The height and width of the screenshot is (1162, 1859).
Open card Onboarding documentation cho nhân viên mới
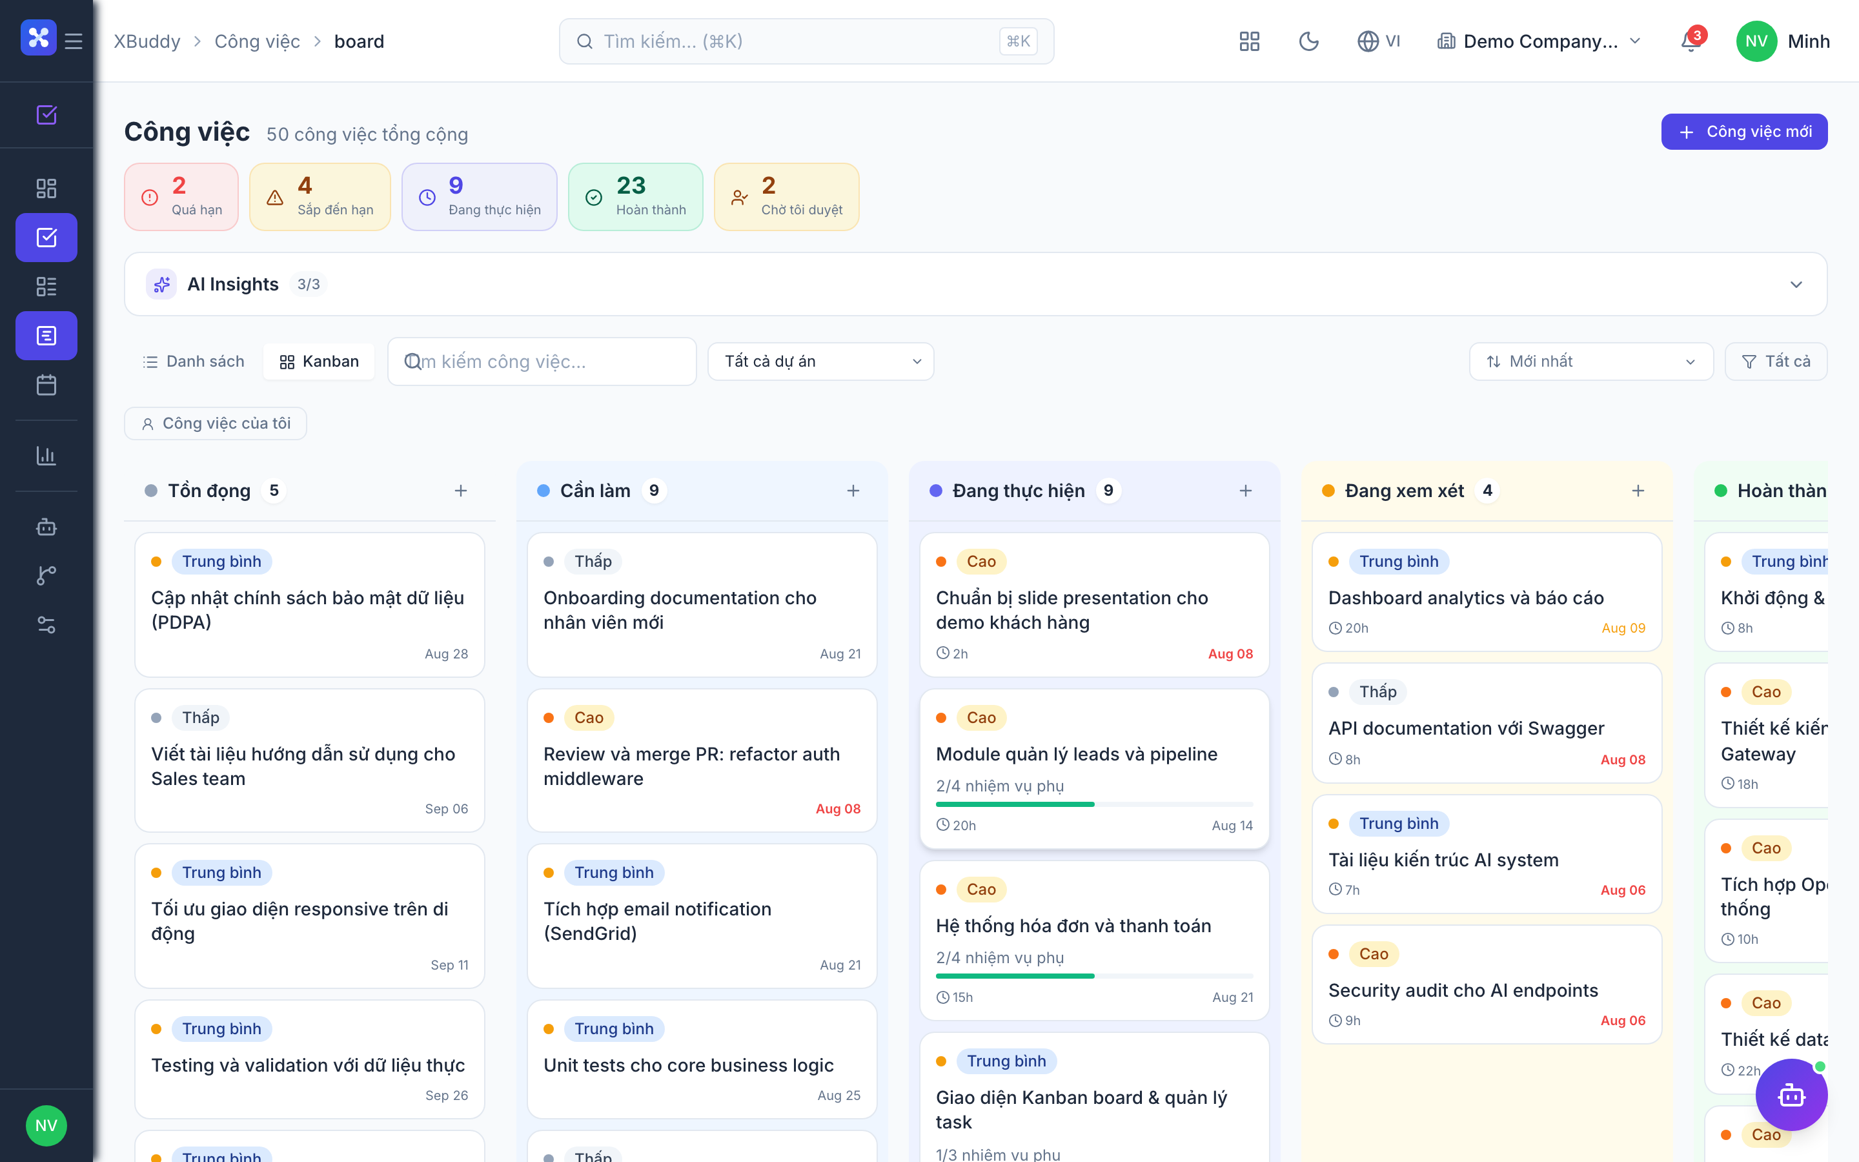702,605
